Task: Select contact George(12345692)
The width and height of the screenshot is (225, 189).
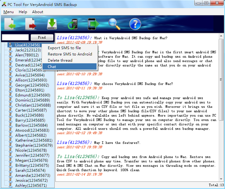Action: click(32, 85)
